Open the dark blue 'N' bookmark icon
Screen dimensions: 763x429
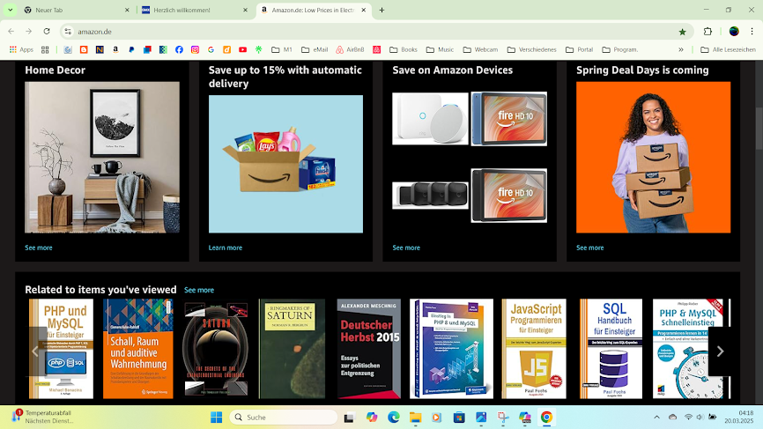pos(100,49)
